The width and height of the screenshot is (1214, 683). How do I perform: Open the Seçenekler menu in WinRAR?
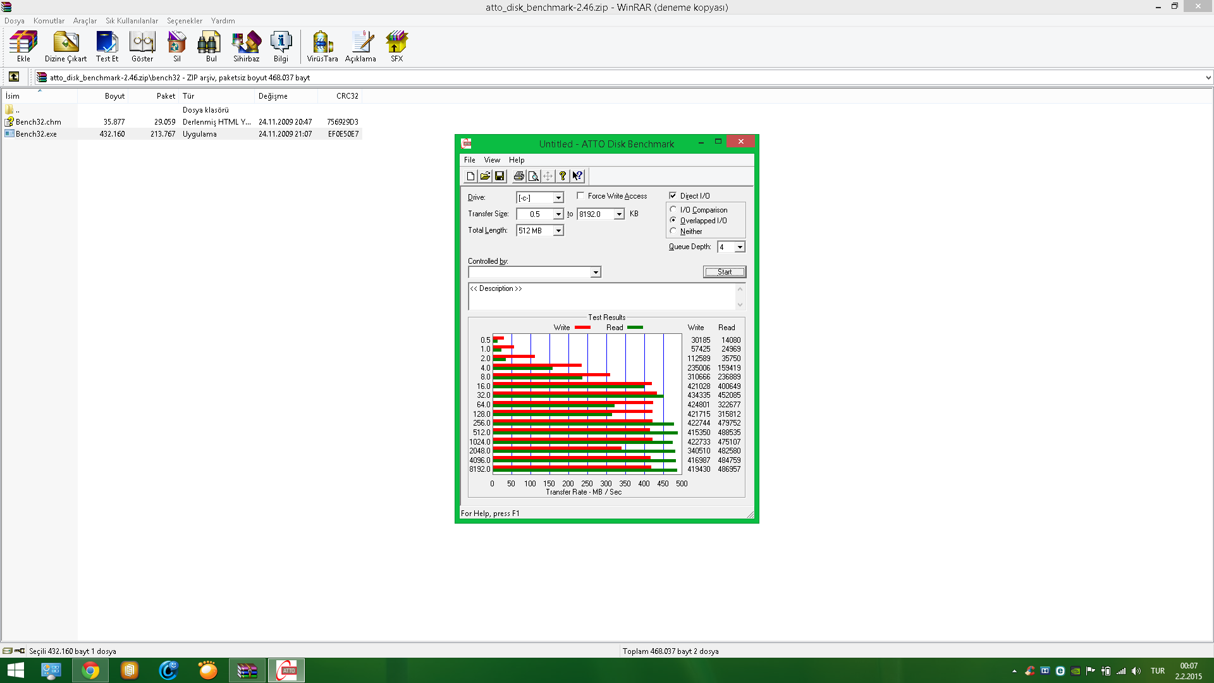tap(185, 21)
